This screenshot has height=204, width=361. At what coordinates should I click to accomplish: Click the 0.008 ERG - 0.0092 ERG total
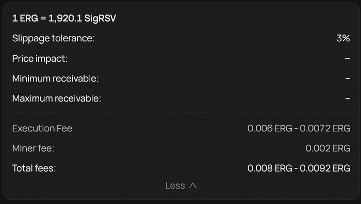coord(299,168)
